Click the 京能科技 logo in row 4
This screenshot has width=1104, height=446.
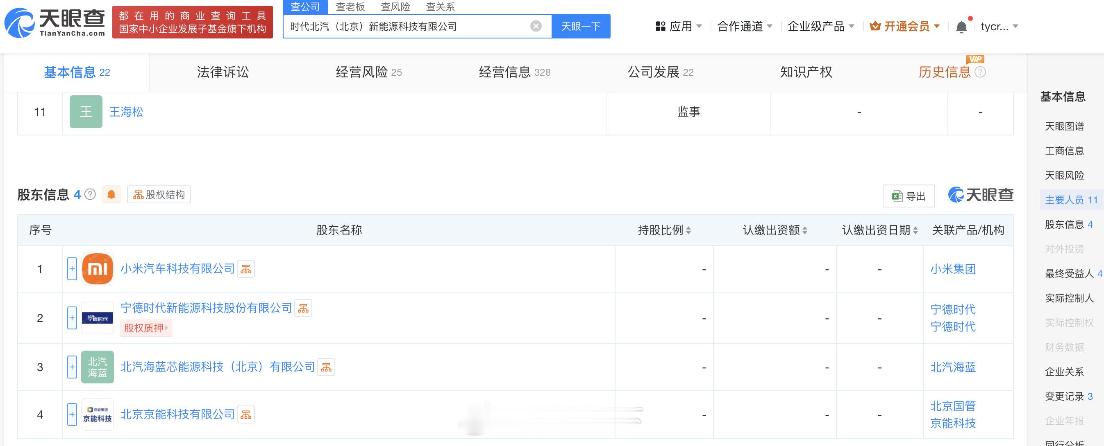tap(97, 414)
